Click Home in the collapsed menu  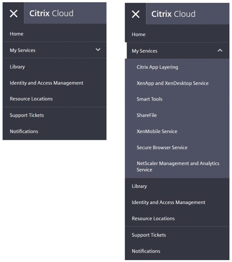[17, 34]
